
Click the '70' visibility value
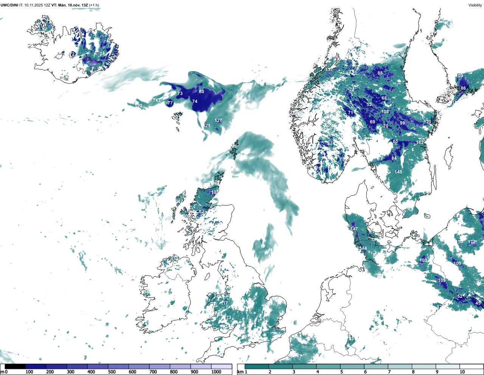(x=386, y=126)
